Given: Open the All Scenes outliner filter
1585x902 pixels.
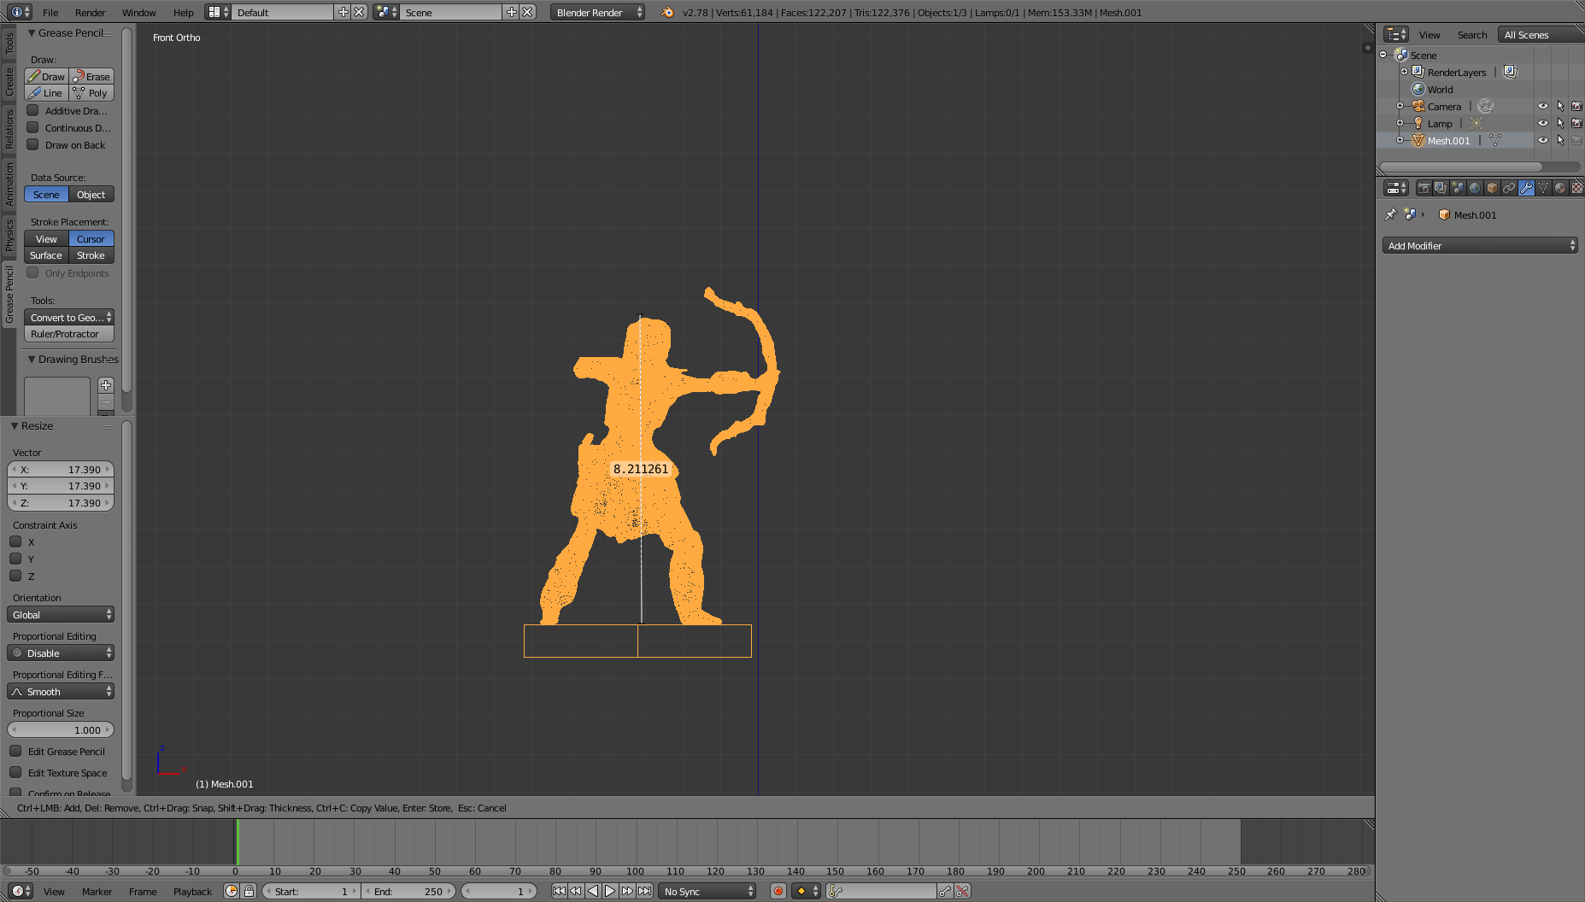Looking at the screenshot, I should click(1541, 34).
